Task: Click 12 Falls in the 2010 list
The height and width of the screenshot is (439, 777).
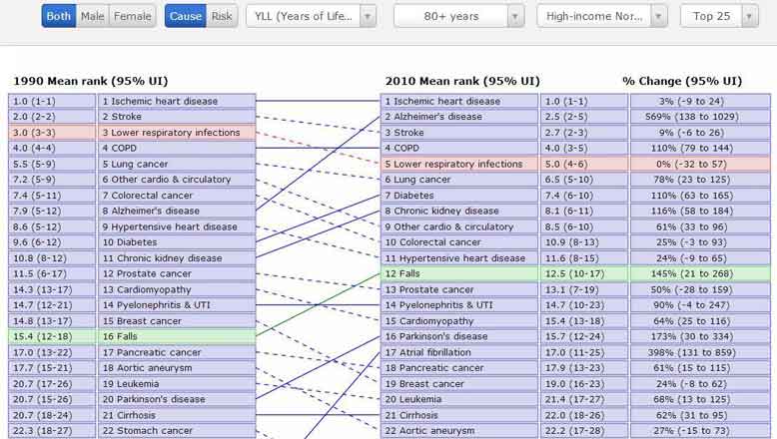Action: tap(458, 273)
